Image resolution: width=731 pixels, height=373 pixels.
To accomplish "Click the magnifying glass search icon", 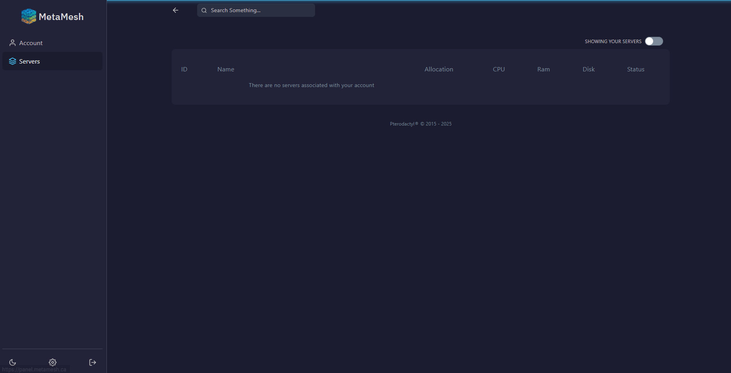I will coord(204,11).
